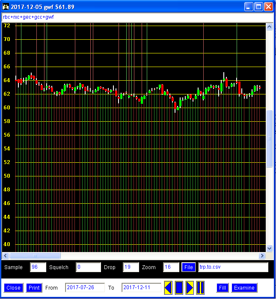Click the Sample label text
Image resolution: width=276 pixels, height=299 pixels.
(13, 267)
